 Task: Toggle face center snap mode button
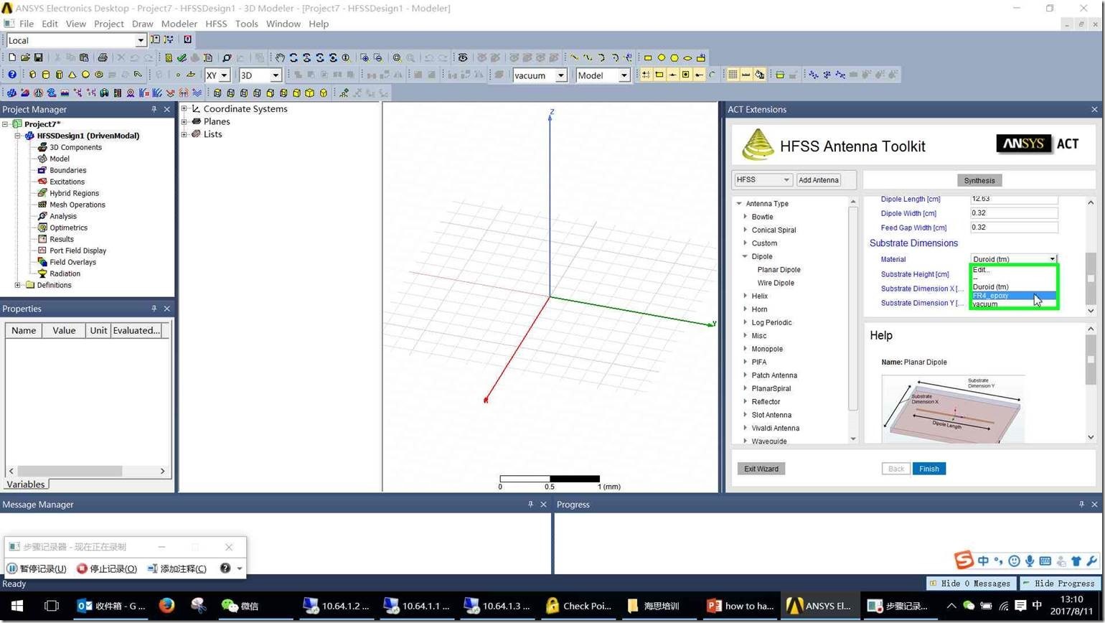pyautogui.click(x=686, y=75)
